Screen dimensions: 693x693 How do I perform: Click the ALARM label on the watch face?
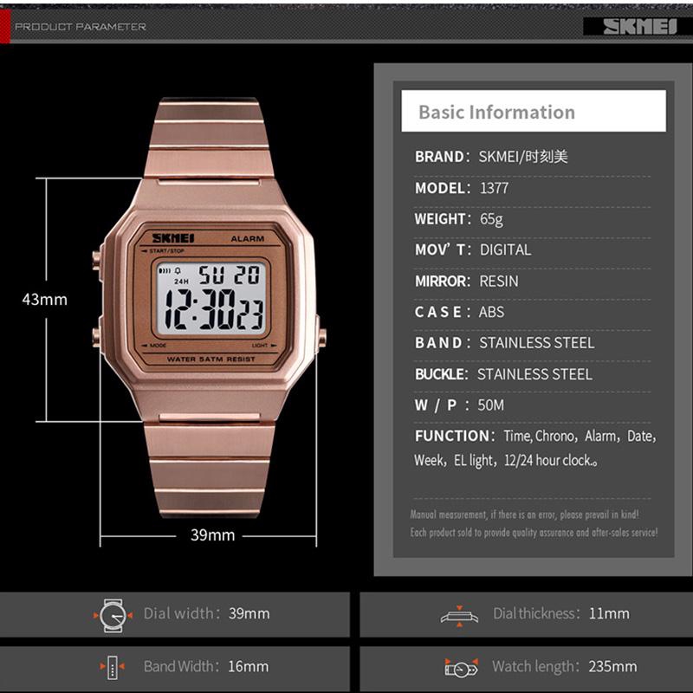(247, 239)
